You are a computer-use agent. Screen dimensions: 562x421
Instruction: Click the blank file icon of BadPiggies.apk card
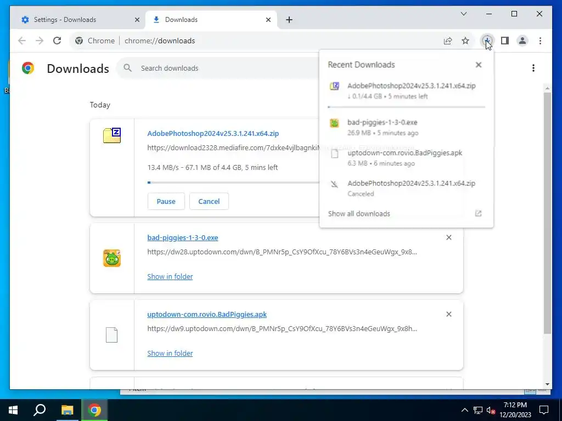pos(112,335)
